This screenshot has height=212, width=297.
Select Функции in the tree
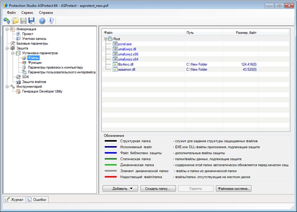[35, 63]
